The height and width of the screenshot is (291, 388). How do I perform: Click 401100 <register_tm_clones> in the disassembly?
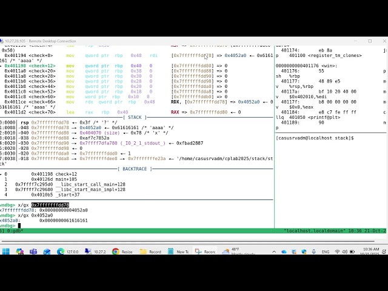326,55
